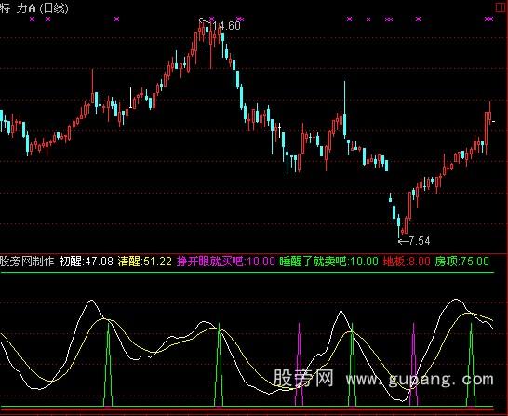Click the 股旁网制作 indicator name

click(x=27, y=261)
